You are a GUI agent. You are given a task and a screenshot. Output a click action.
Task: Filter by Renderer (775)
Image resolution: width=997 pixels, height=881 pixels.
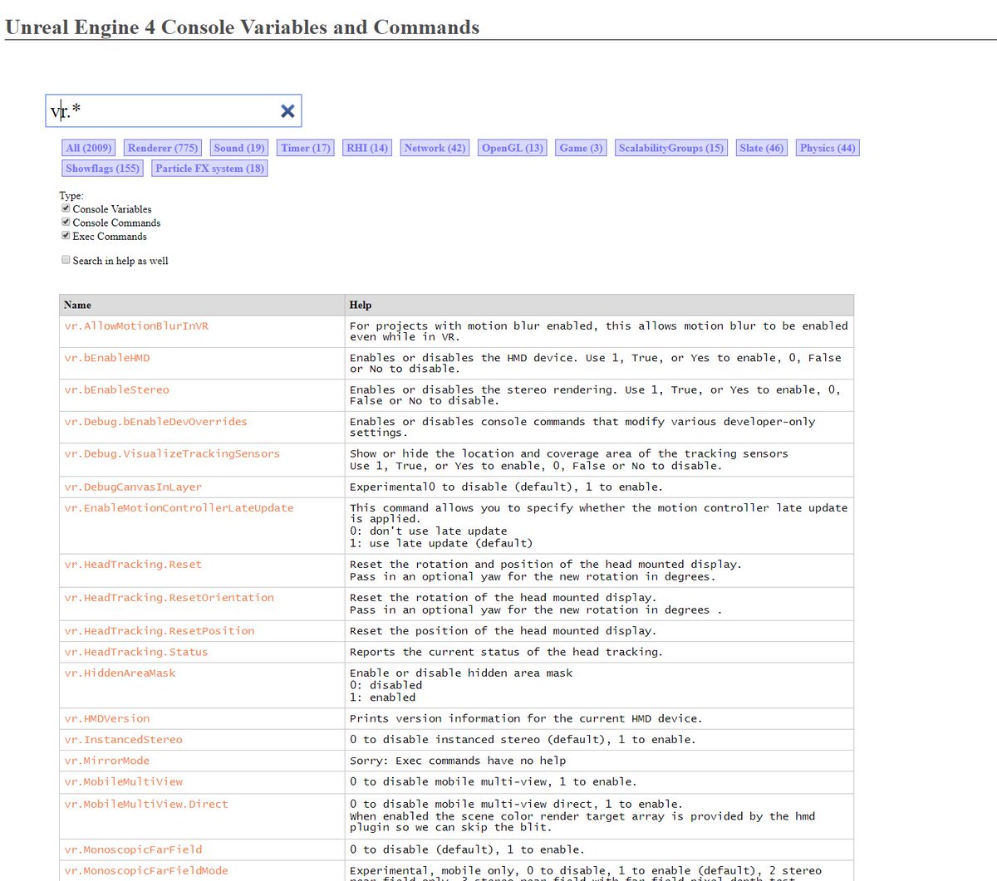coord(163,148)
